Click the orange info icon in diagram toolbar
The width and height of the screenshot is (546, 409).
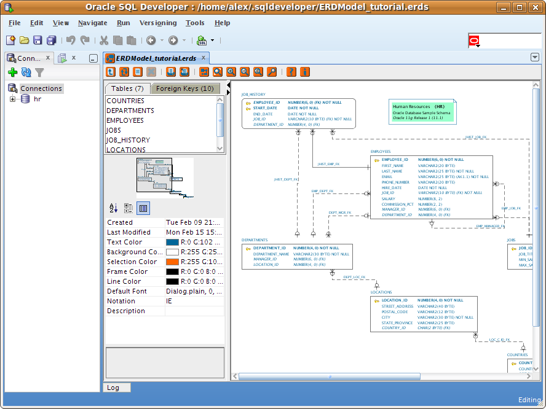[x=305, y=72]
